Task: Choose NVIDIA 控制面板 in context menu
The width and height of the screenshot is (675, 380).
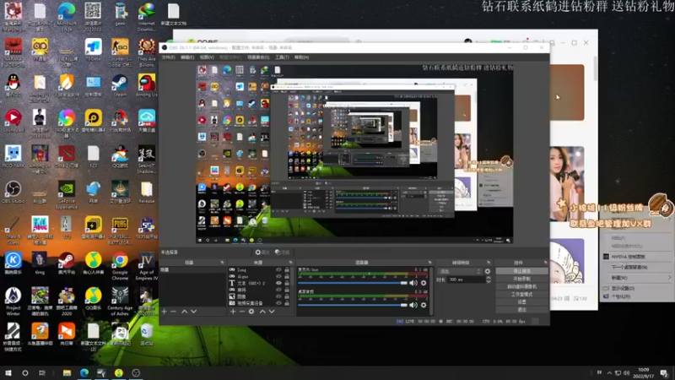Action: tap(638, 257)
